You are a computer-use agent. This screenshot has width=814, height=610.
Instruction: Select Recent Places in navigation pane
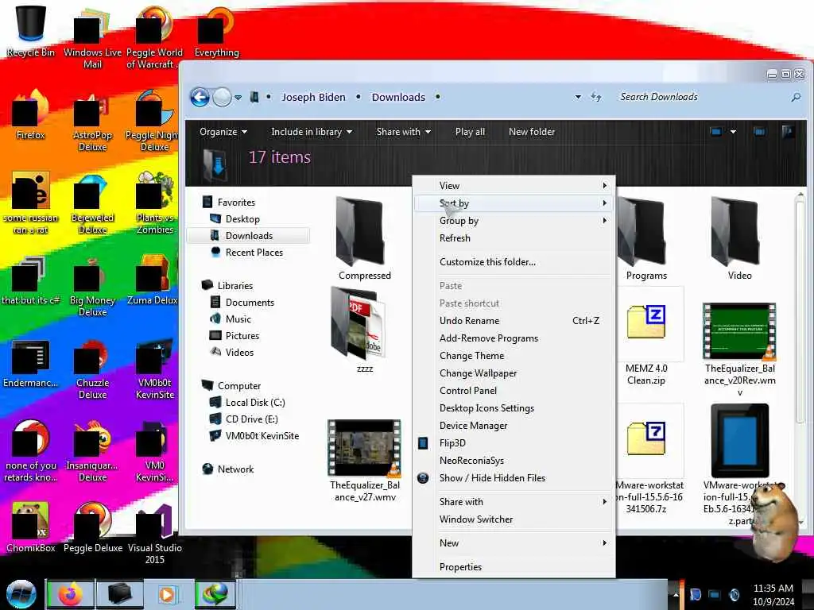(x=254, y=252)
